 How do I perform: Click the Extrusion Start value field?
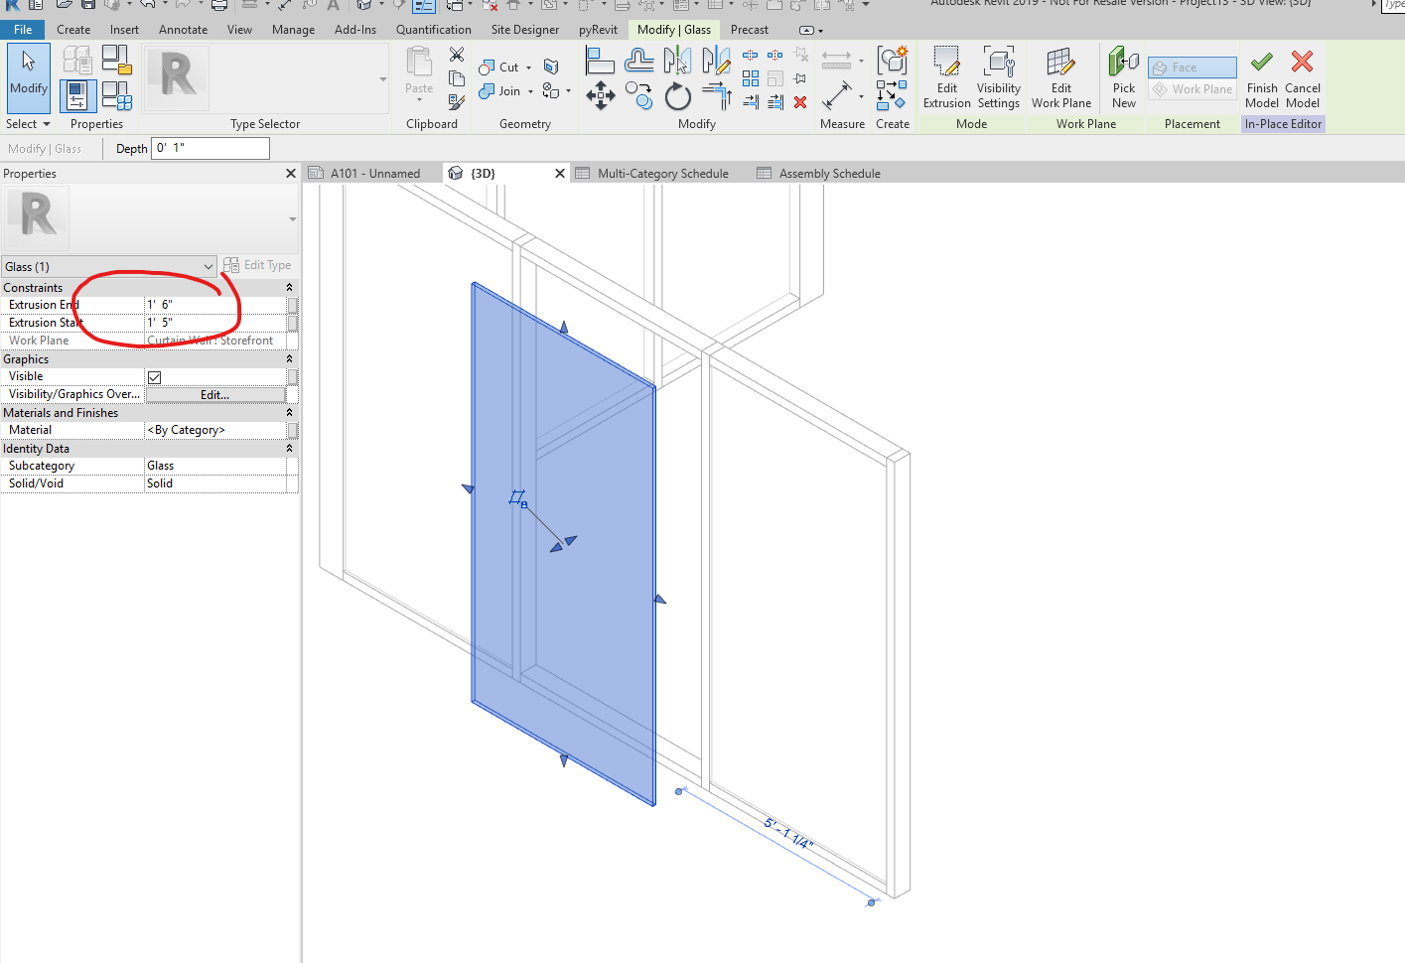[x=216, y=323]
